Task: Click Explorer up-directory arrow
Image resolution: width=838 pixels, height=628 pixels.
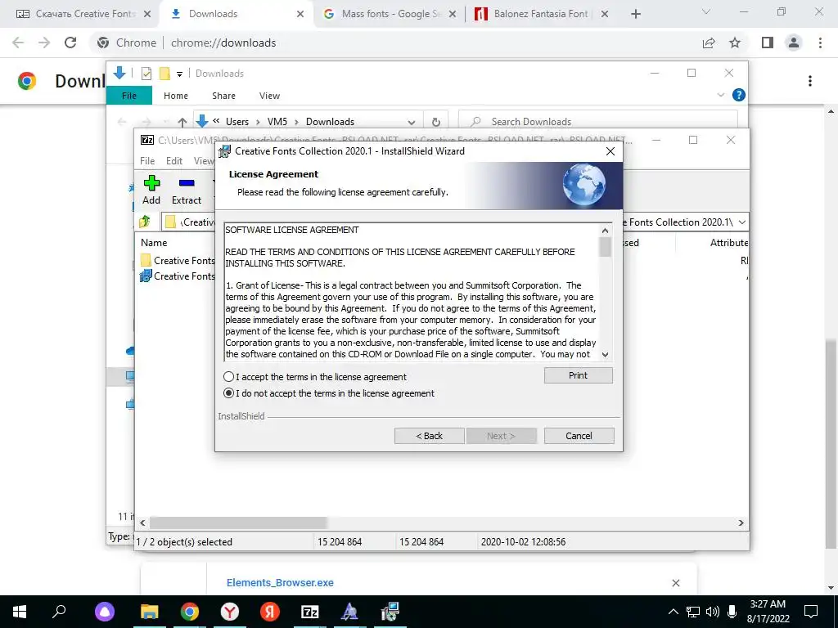Action: tap(182, 123)
